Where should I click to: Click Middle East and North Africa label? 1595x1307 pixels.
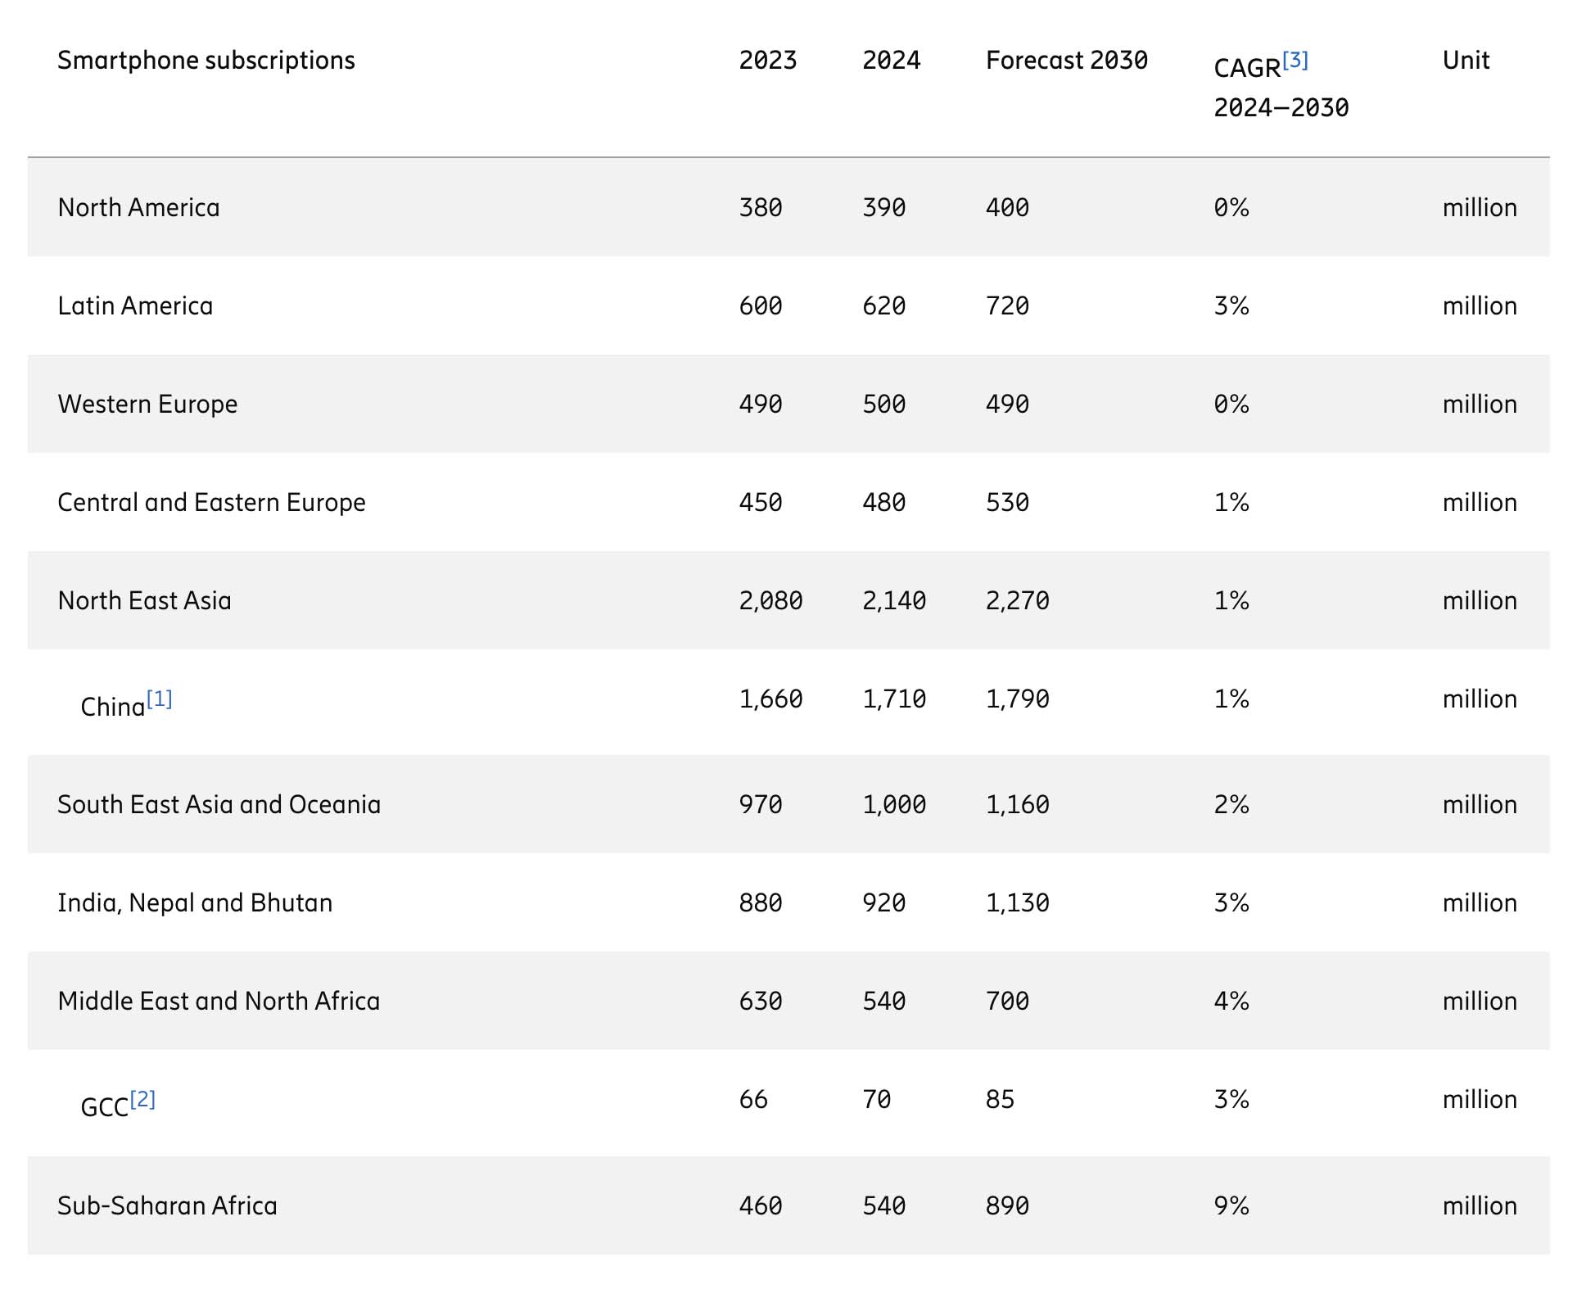(x=219, y=1001)
